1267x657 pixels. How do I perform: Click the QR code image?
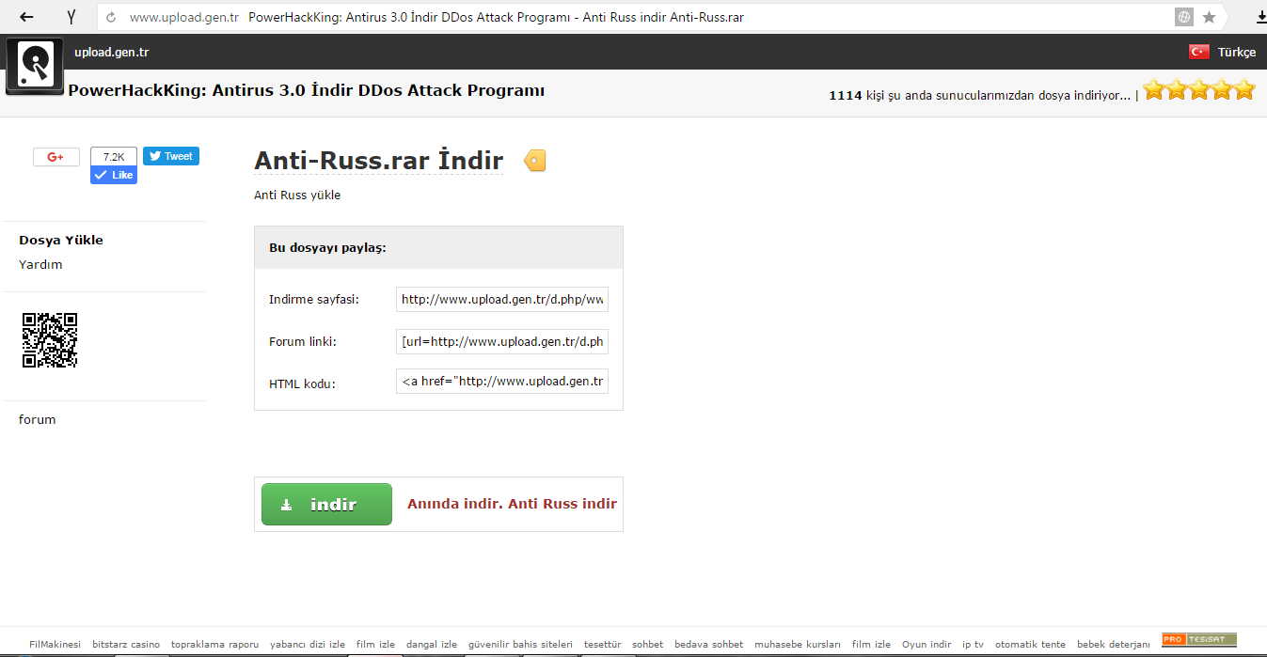[50, 340]
